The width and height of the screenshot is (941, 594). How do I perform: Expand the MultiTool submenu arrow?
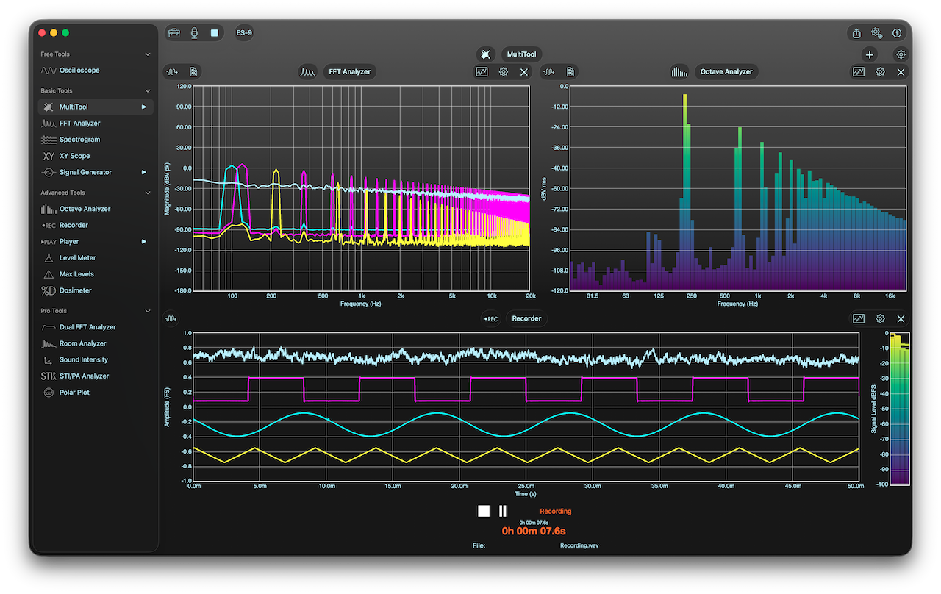coord(144,107)
